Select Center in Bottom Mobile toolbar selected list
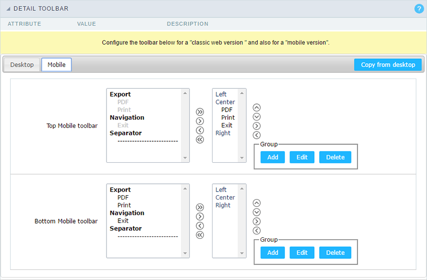427x280 pixels. coord(225,198)
